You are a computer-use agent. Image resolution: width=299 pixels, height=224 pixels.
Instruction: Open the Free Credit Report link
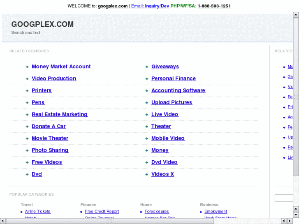[x=102, y=212]
